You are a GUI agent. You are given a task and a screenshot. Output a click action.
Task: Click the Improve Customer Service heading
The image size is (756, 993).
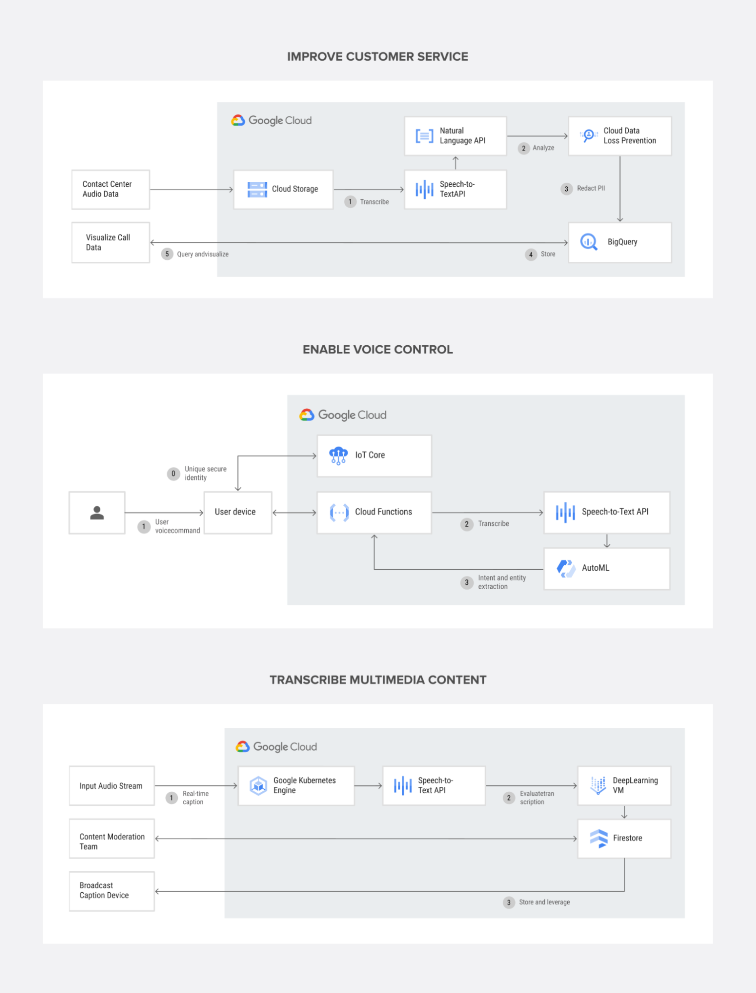pyautogui.click(x=378, y=57)
